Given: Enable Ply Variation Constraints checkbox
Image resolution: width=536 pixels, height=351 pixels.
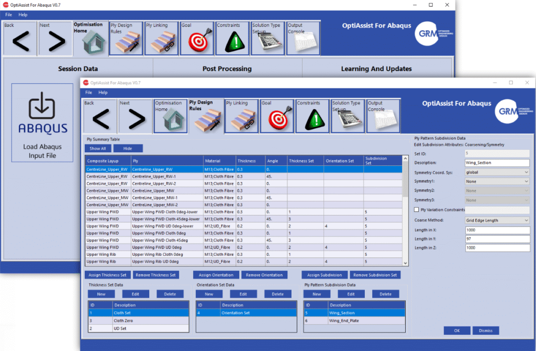Looking at the screenshot, I should point(416,210).
